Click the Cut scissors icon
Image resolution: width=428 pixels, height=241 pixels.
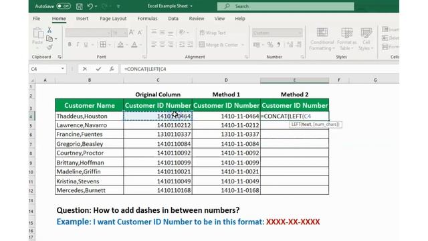coord(49,29)
